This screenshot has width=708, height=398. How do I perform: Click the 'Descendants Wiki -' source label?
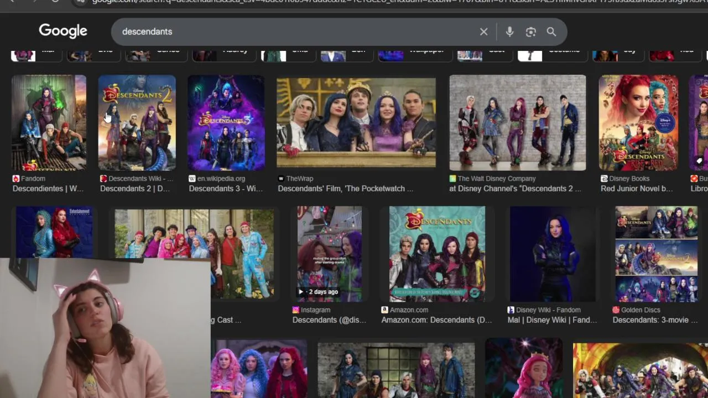click(x=140, y=179)
